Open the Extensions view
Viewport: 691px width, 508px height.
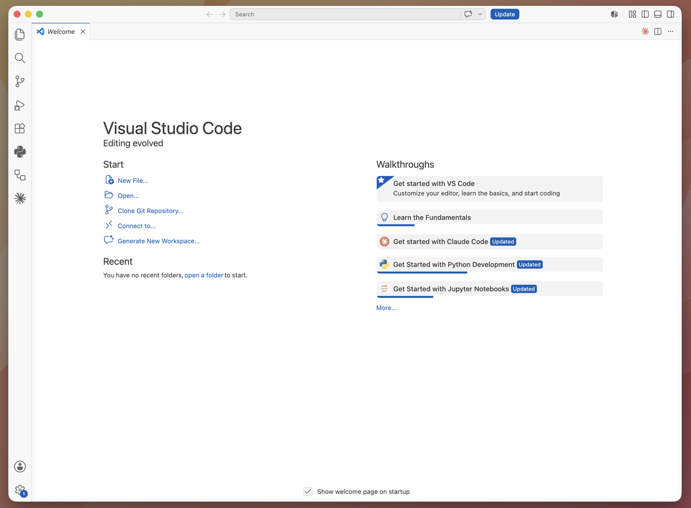(x=20, y=128)
